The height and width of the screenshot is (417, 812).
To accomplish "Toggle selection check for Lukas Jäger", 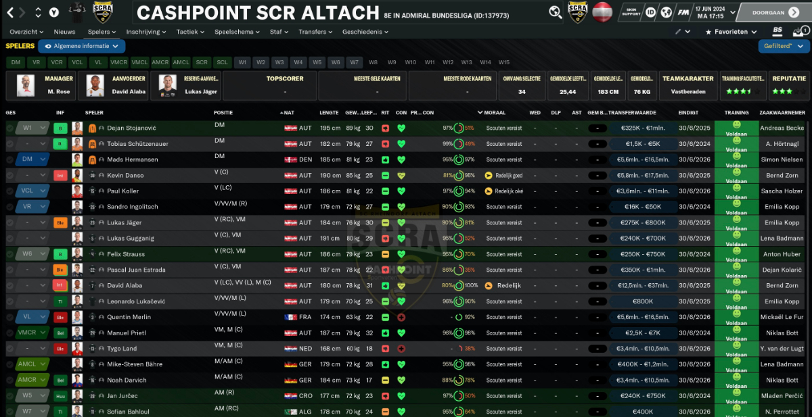I will [x=9, y=222].
